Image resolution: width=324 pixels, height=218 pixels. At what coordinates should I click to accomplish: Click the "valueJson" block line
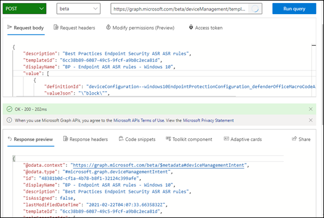click(77, 93)
